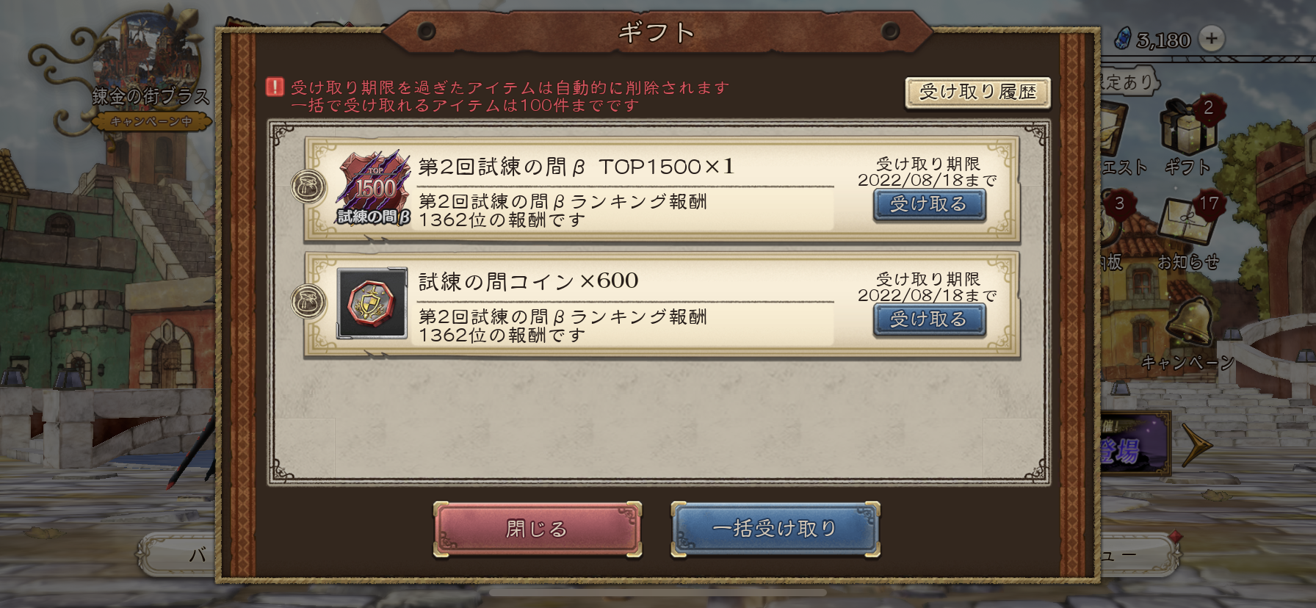Claim the TOP1500 reward with 受け取る
This screenshot has height=608, width=1316.
click(x=929, y=205)
